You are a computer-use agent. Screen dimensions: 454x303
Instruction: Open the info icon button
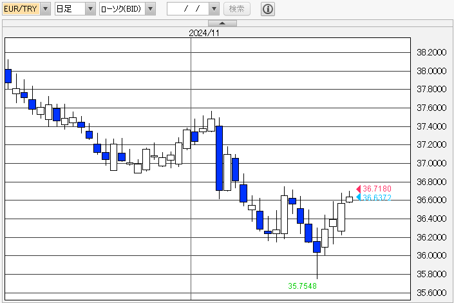(268, 9)
